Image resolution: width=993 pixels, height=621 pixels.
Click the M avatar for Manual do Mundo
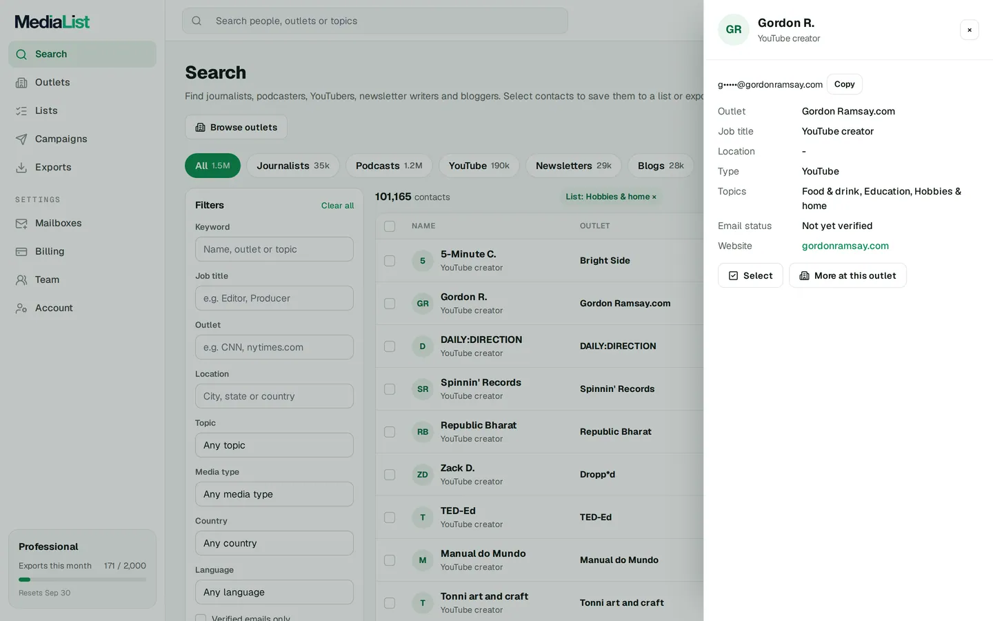(x=423, y=560)
